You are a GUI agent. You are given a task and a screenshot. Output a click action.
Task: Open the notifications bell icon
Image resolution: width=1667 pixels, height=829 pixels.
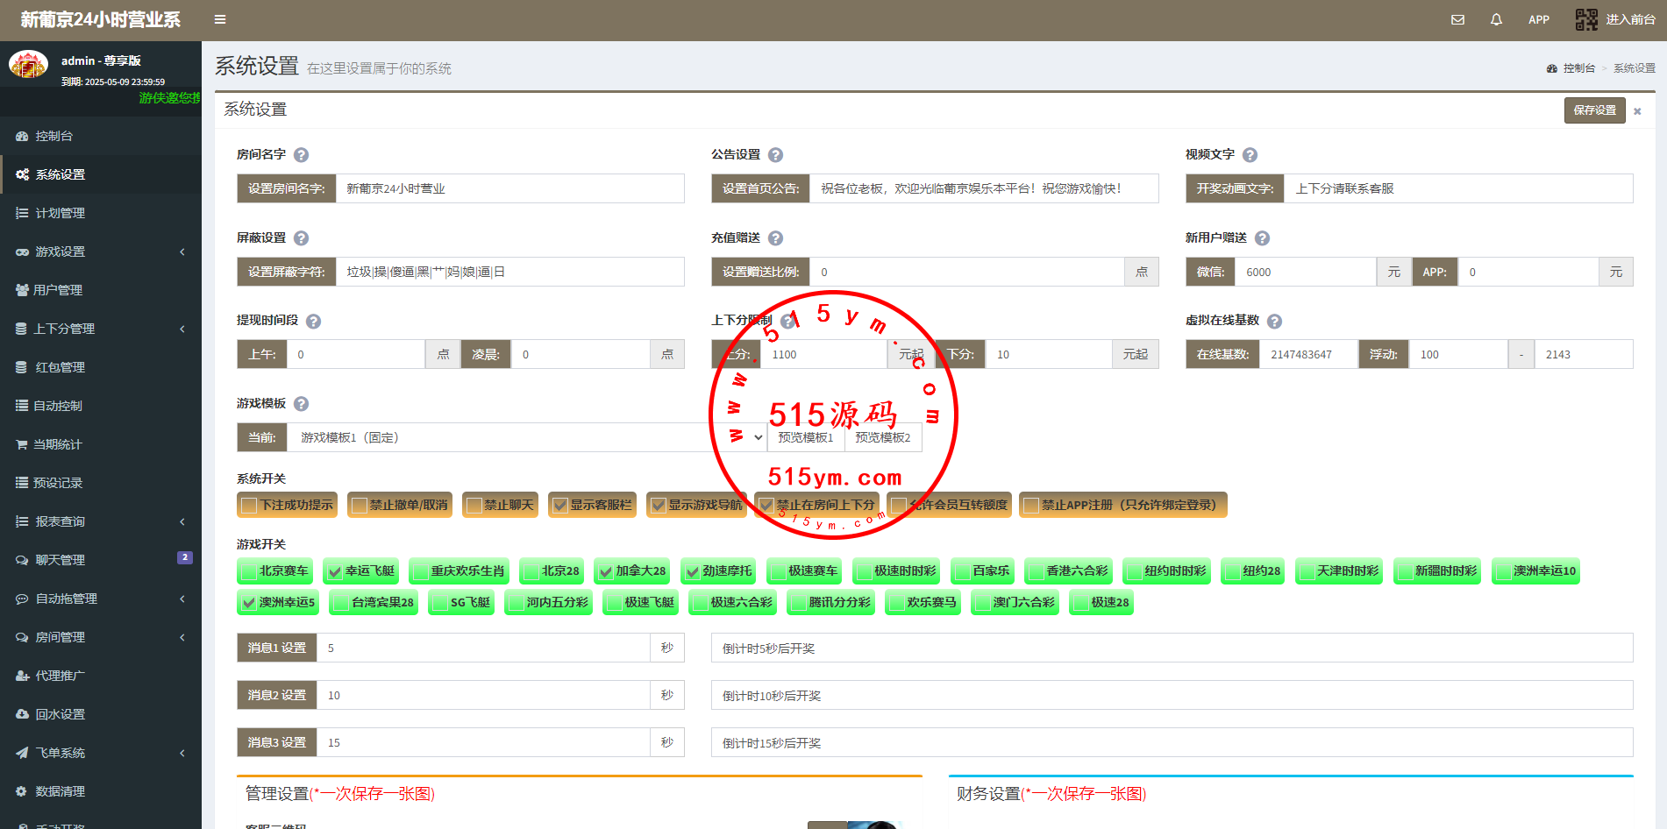[1496, 19]
